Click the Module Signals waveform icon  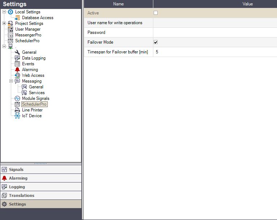(17, 98)
